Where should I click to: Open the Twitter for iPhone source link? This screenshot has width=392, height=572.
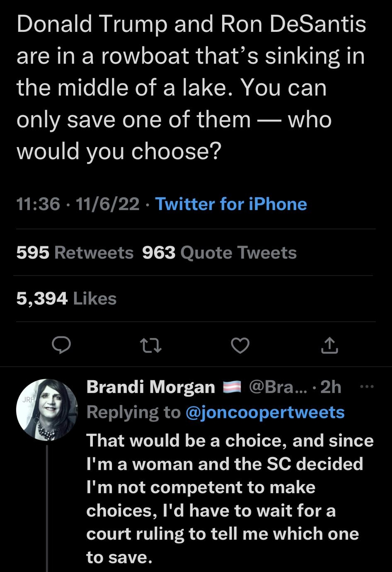231,204
